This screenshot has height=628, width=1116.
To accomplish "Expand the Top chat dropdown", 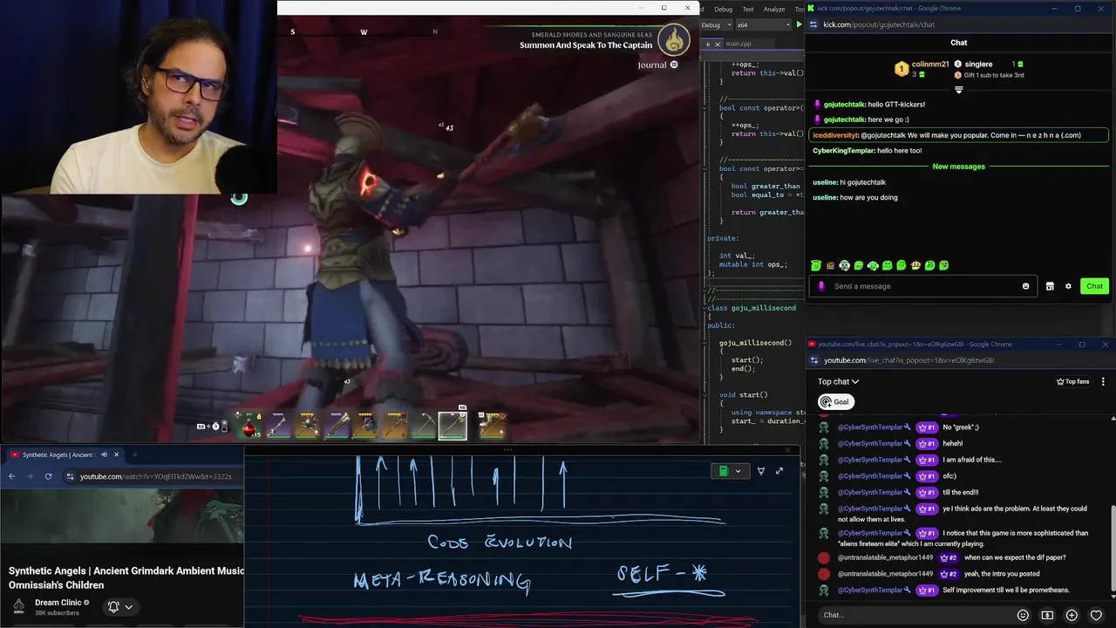I will [x=838, y=381].
